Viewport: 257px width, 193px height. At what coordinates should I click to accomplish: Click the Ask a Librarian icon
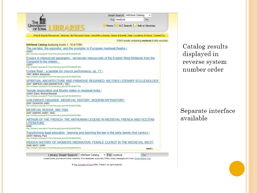pos(136,25)
